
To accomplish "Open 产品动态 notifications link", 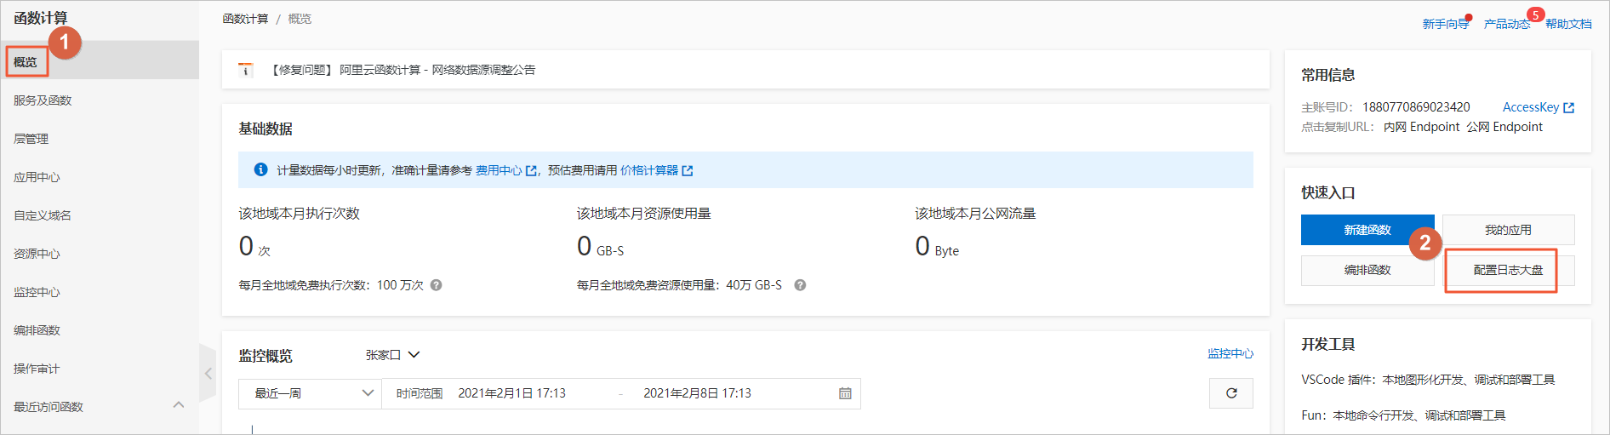I will tap(1506, 24).
